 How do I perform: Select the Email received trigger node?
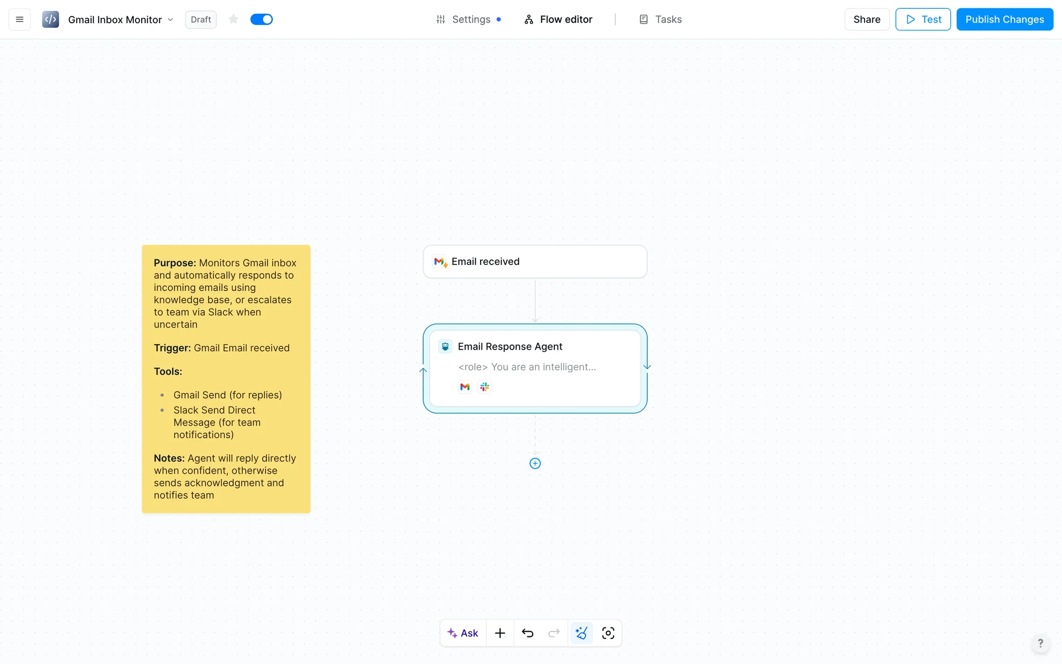[535, 262]
